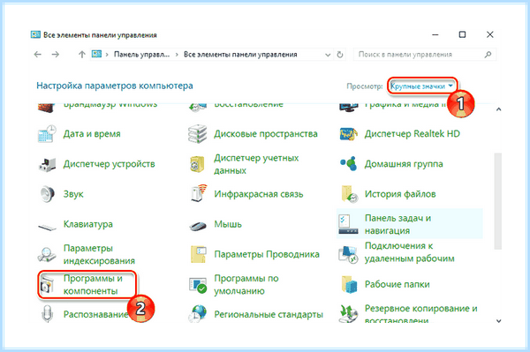Click the vertical scrollbar thumb

click(497, 201)
